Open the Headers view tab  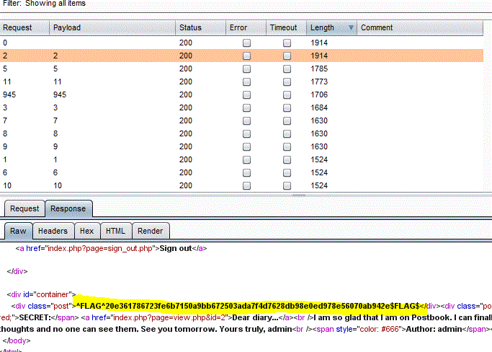pos(53,231)
